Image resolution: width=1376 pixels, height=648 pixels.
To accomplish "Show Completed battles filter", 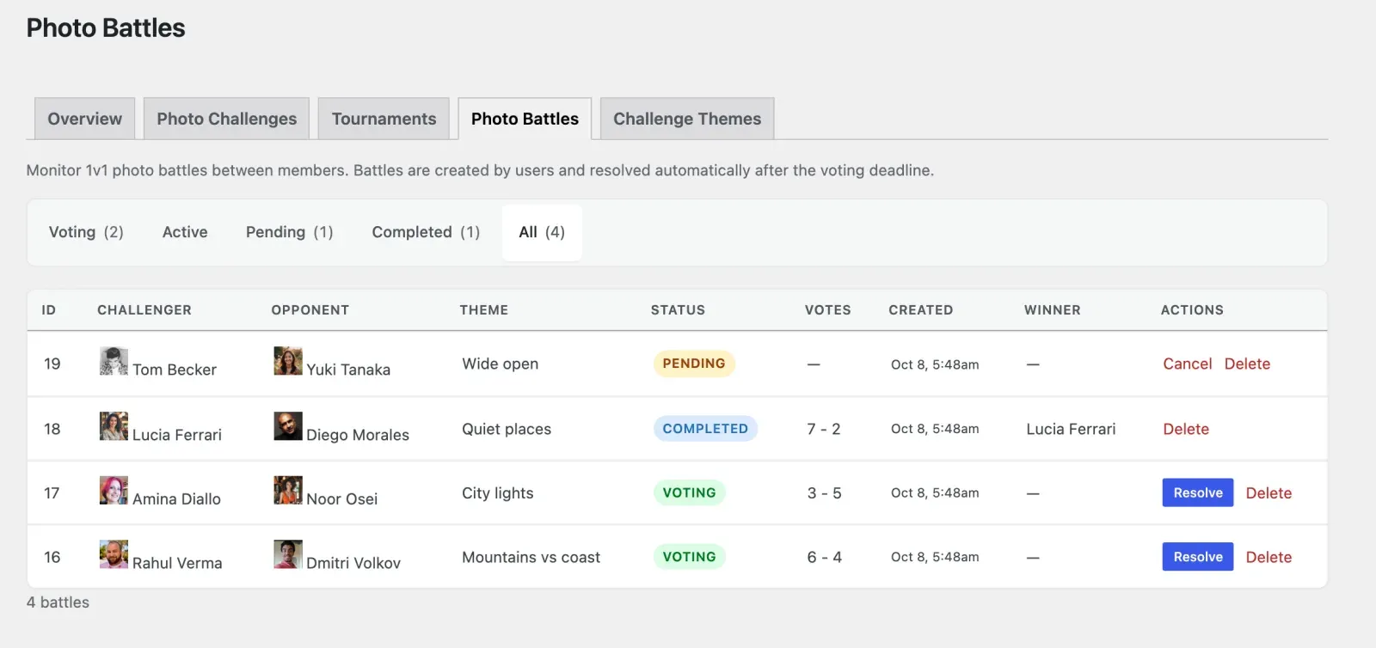I will (x=426, y=232).
